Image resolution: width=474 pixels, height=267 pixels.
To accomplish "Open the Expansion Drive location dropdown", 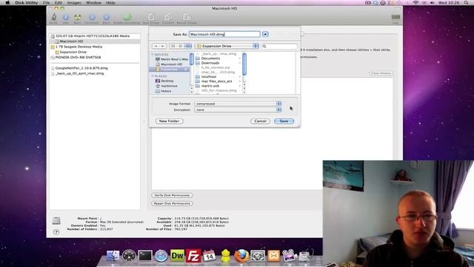I will pyautogui.click(x=227, y=46).
